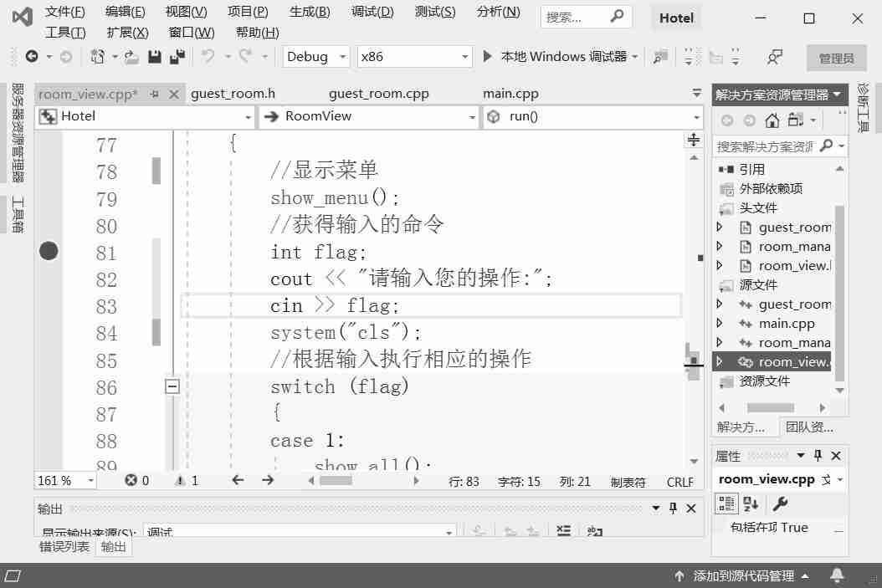Click the editor horizontal scrollbar thumb
Screen dimensions: 882x588
(336, 481)
